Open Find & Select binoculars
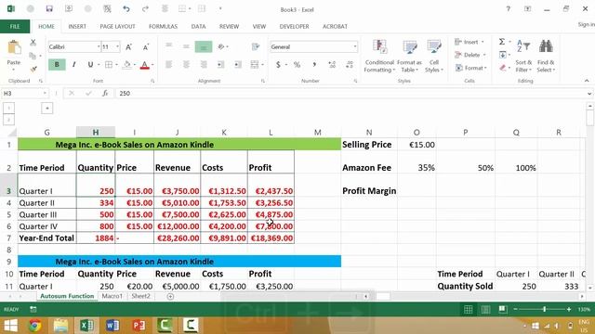Viewport: 595px width, 334px height. click(x=546, y=56)
